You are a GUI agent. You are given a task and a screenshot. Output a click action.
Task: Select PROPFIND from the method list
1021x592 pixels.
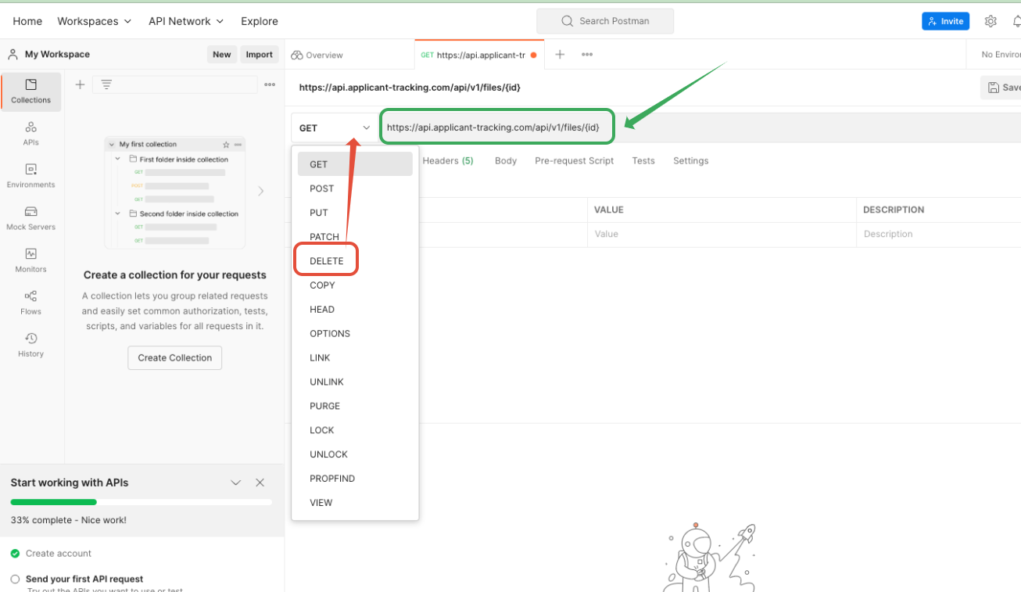tap(355, 479)
